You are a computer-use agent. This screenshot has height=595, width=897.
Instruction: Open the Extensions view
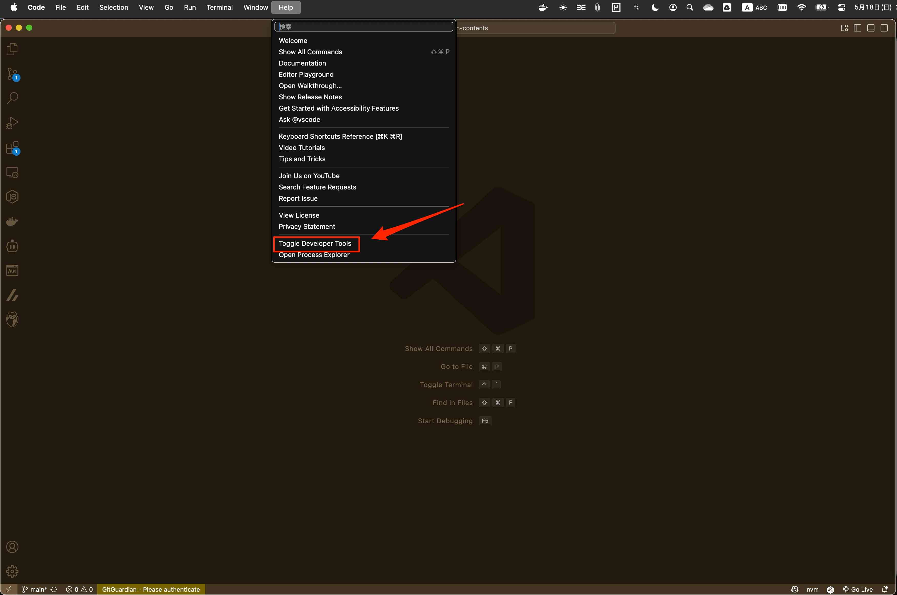[12, 148]
